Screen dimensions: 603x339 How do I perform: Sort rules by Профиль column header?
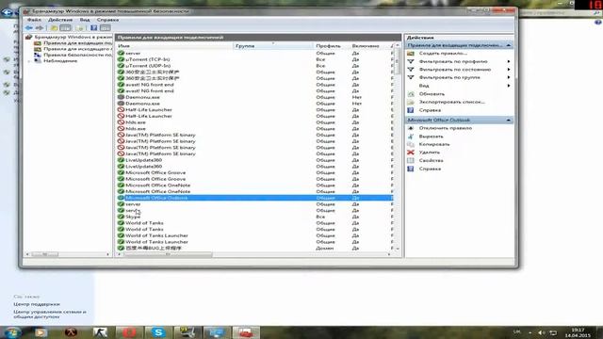pyautogui.click(x=332, y=46)
